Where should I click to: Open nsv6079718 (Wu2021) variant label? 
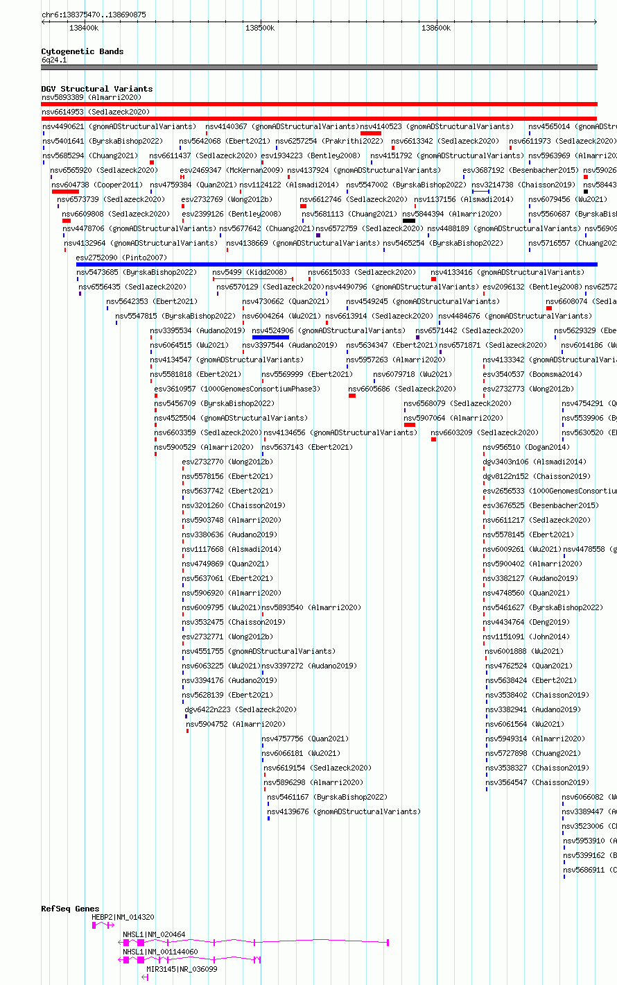click(412, 374)
